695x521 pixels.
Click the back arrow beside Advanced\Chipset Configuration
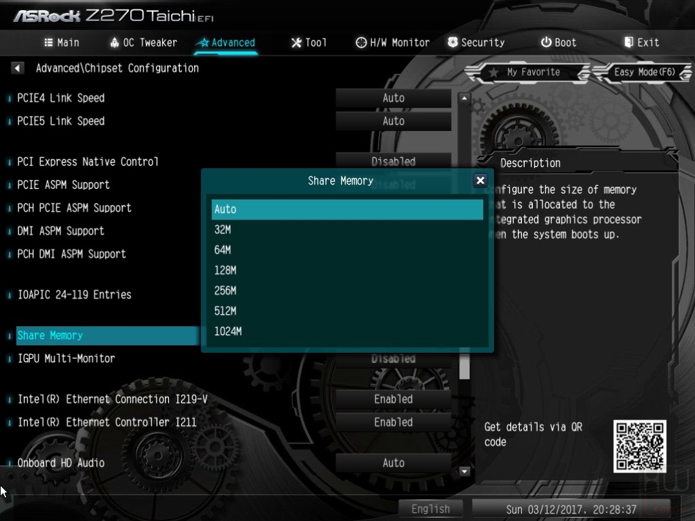pos(17,68)
